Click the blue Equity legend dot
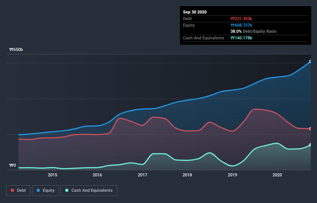 coord(38,190)
